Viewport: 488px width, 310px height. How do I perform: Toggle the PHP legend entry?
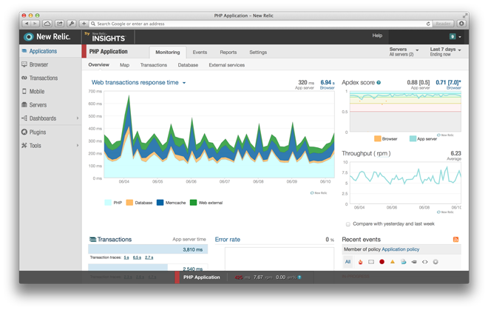(113, 203)
